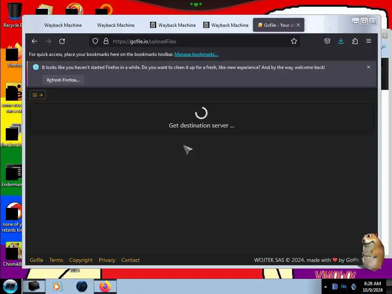Switch to the fourth Wayback Machine tab
The image size is (392, 294).
pyautogui.click(x=226, y=25)
